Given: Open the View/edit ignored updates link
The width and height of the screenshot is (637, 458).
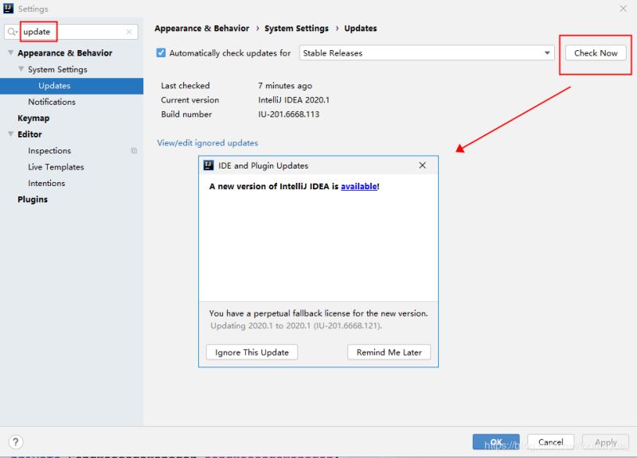Looking at the screenshot, I should 208,143.
